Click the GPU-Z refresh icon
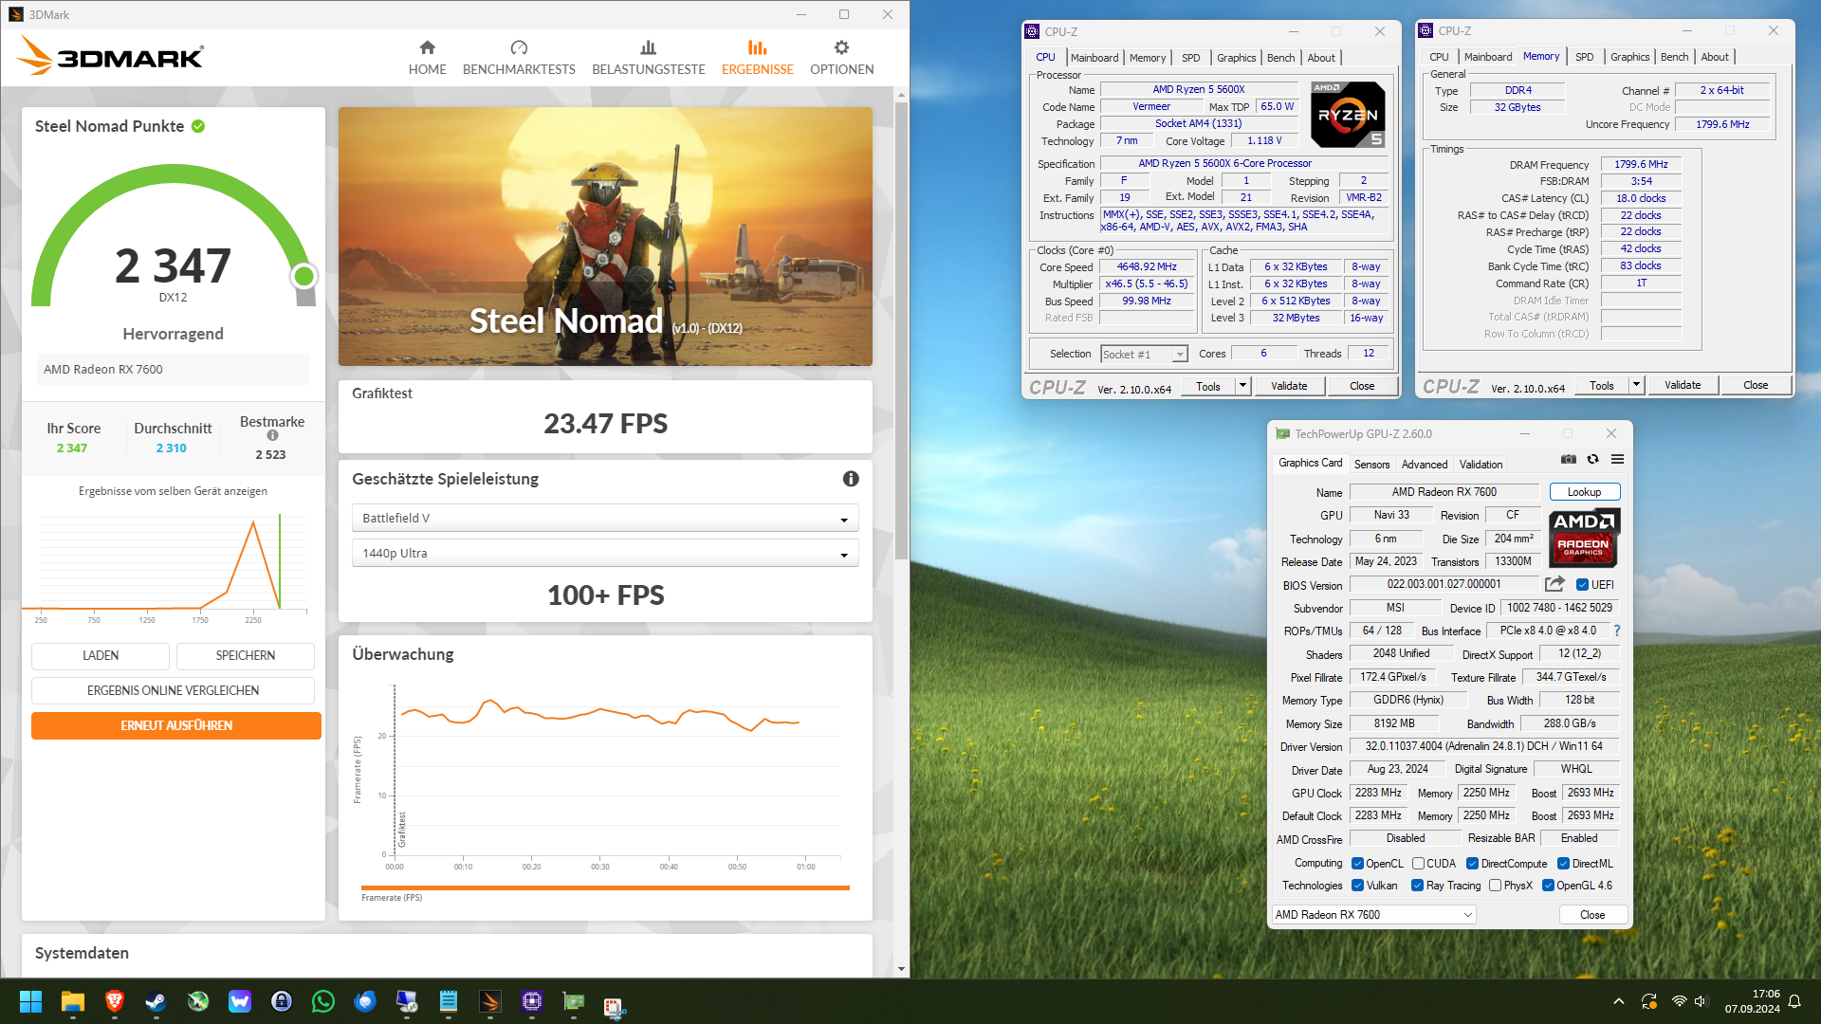The width and height of the screenshot is (1821, 1024). (x=1593, y=460)
